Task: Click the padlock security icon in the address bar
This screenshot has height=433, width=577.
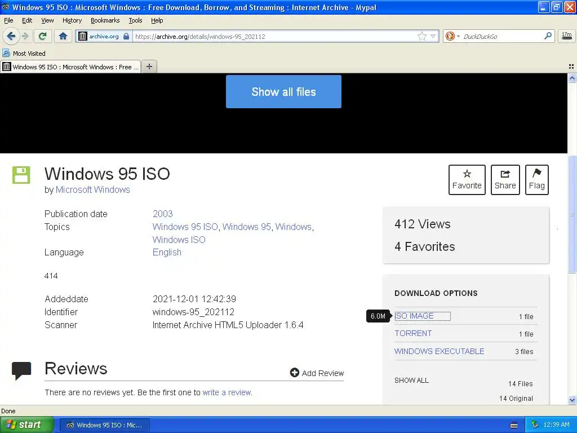Action: 126,36
